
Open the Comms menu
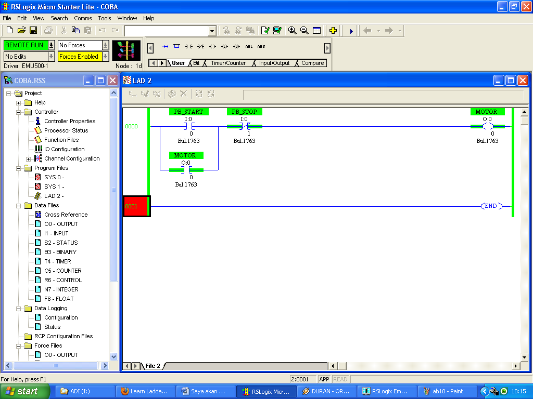click(83, 18)
